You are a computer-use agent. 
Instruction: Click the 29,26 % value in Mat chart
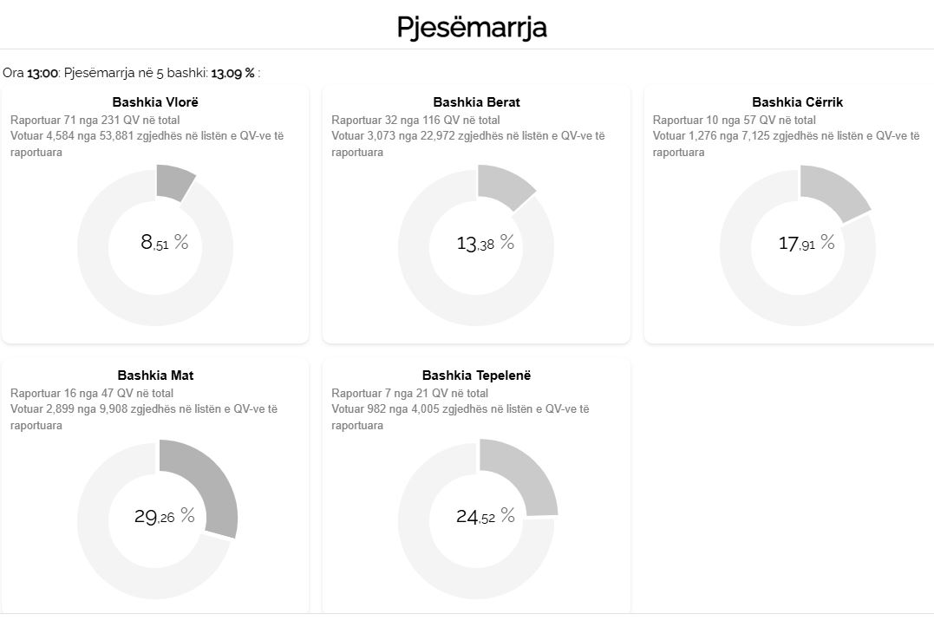(164, 517)
